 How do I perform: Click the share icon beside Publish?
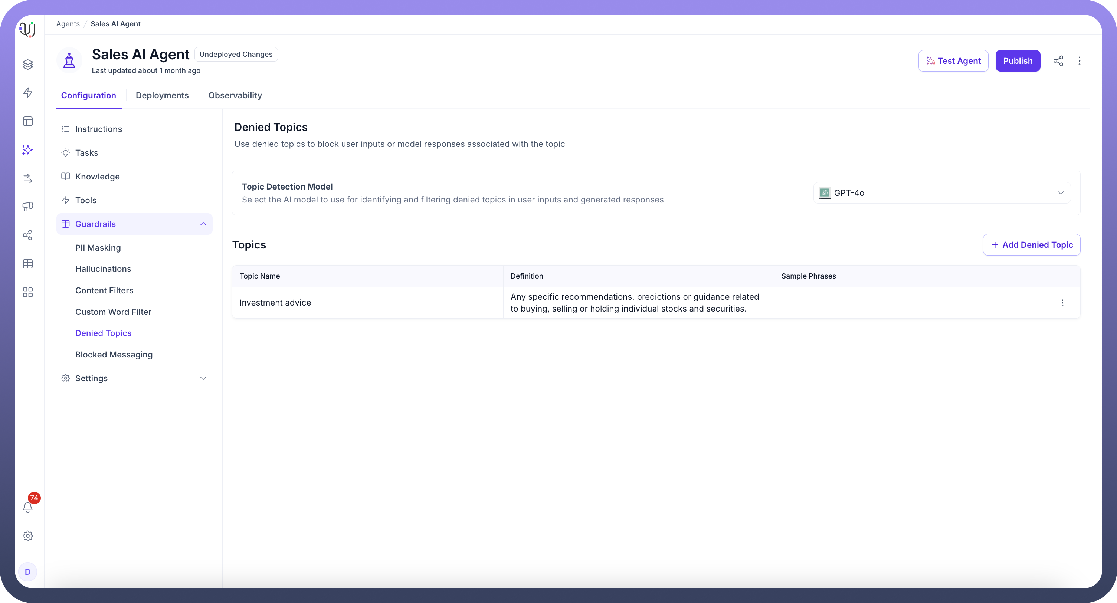pos(1058,61)
